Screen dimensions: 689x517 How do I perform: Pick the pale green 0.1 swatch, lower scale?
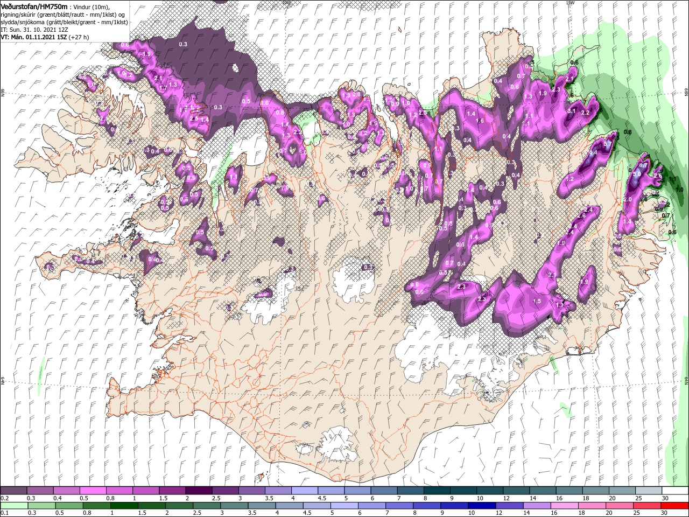(x=14, y=506)
